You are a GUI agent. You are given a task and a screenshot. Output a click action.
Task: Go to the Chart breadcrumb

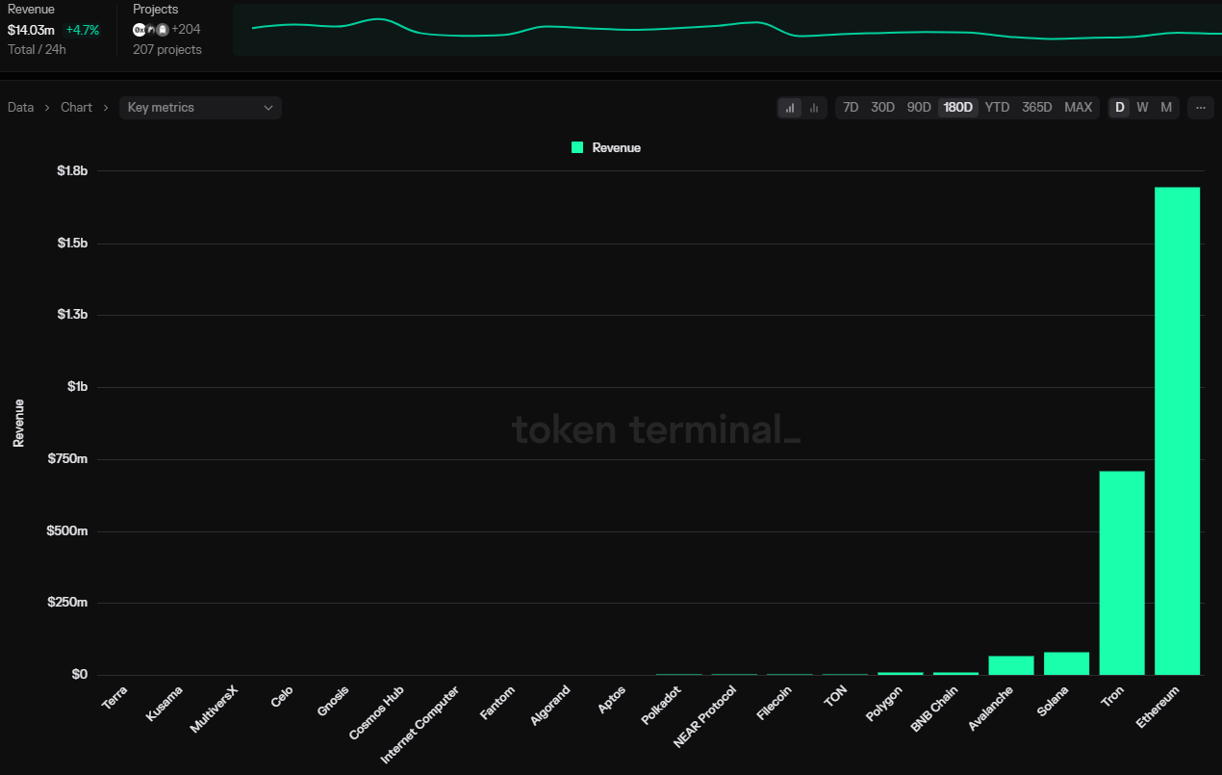click(76, 108)
